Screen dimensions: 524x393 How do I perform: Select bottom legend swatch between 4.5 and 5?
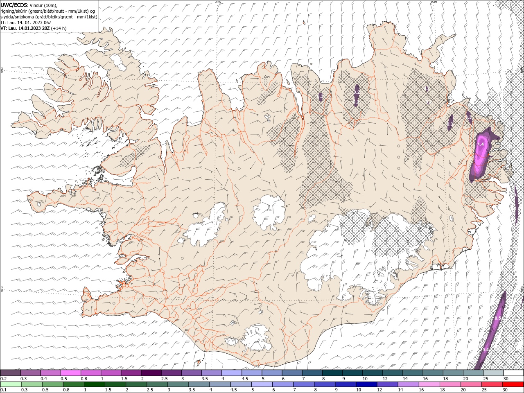pyautogui.click(x=241, y=384)
